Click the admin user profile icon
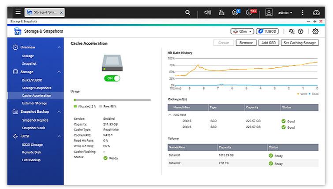 [x=269, y=12]
